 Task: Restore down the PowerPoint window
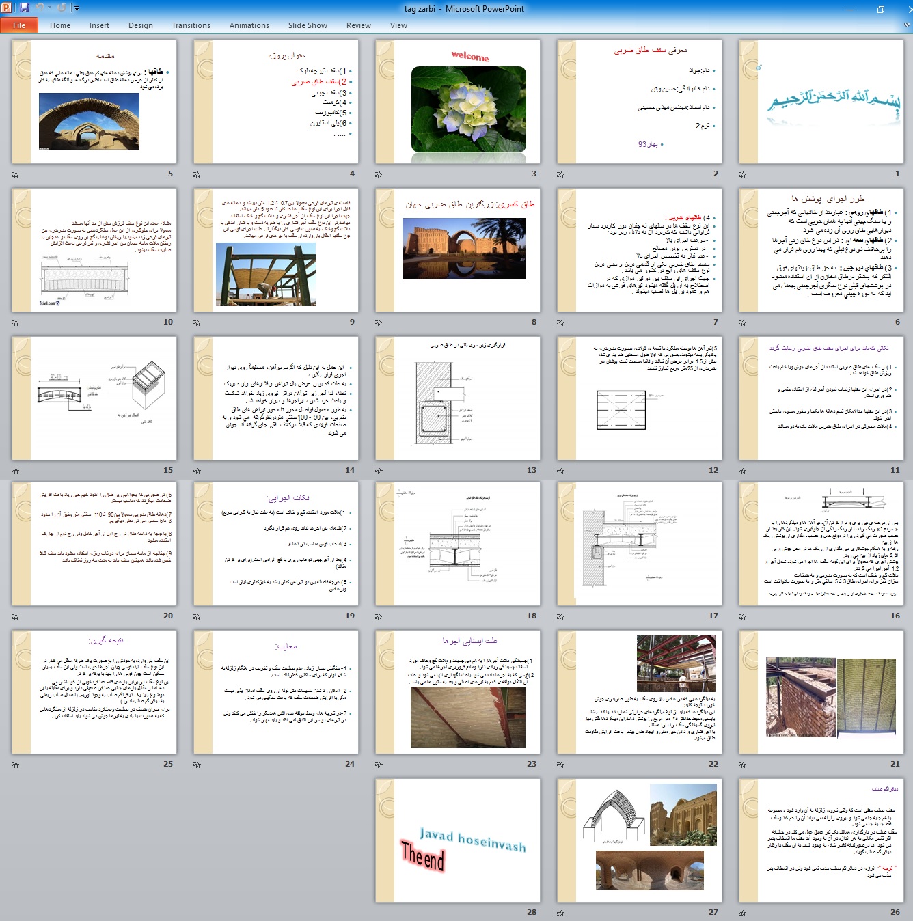(881, 9)
